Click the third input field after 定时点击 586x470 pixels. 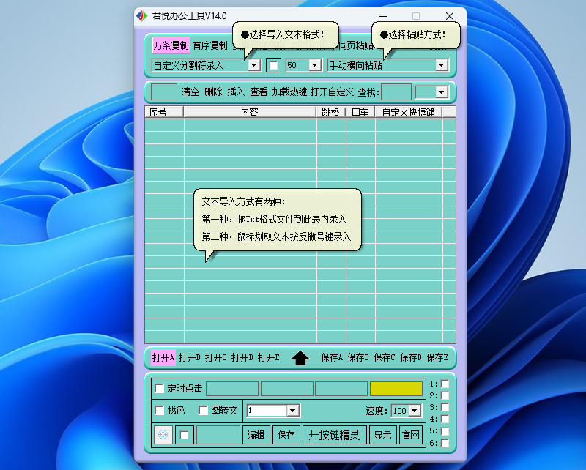341,389
